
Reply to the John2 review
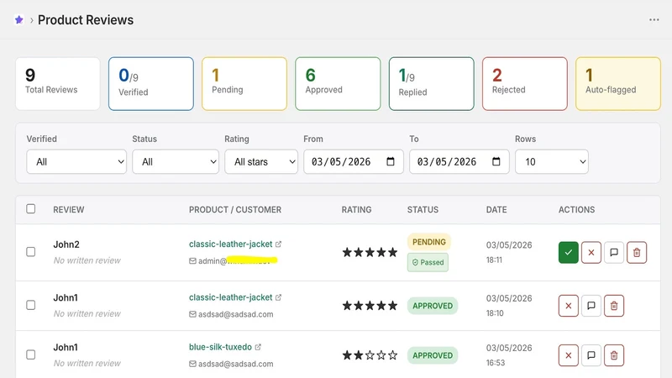point(614,253)
